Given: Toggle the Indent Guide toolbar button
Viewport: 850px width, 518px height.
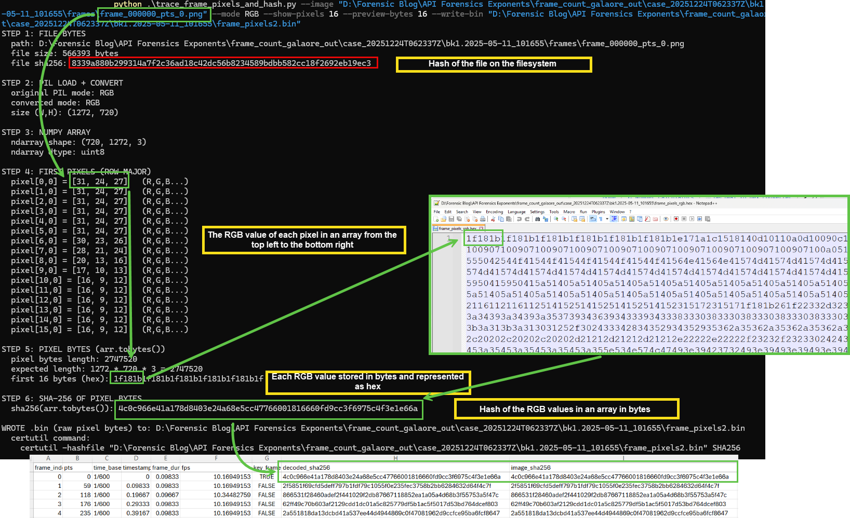Looking at the screenshot, I should [x=614, y=219].
